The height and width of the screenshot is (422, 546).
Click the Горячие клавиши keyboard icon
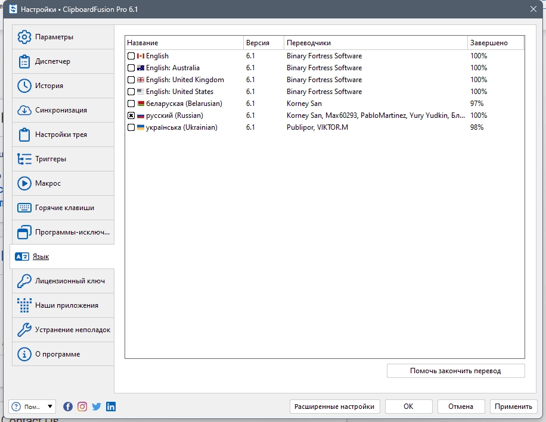point(24,208)
